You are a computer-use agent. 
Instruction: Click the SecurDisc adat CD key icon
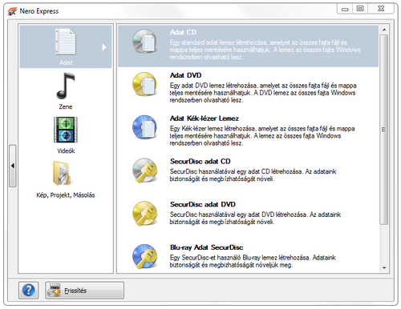144,171
